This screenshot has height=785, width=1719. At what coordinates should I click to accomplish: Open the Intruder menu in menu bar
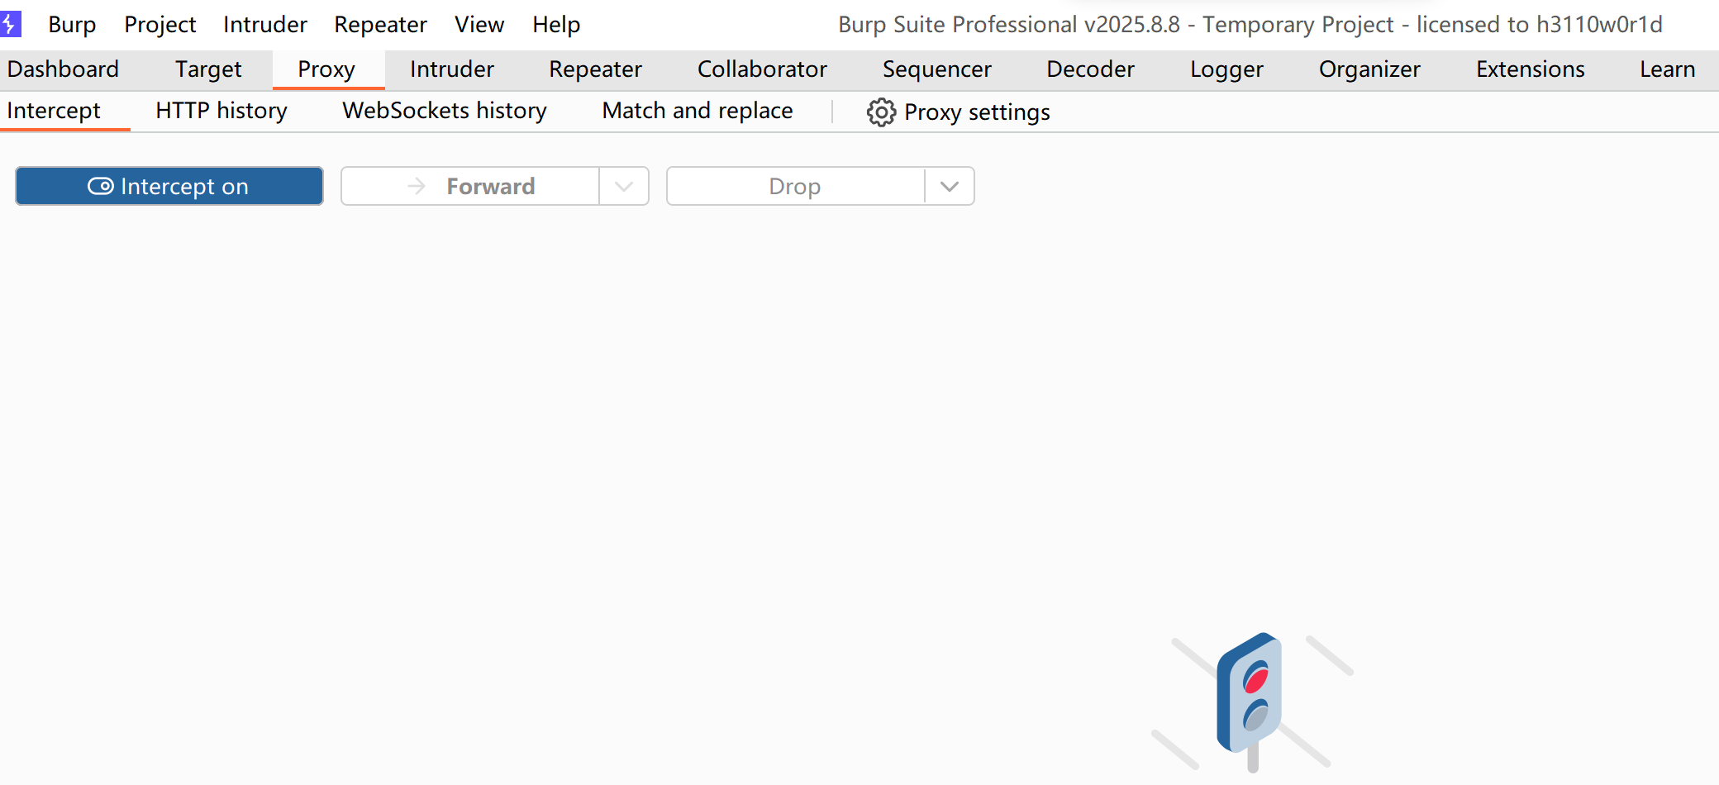coord(265,25)
